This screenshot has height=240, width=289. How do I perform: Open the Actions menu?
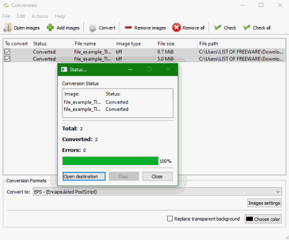tap(40, 16)
